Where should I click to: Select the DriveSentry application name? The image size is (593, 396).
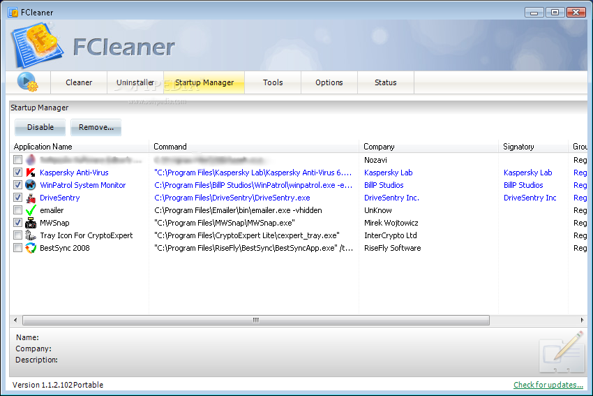click(60, 198)
